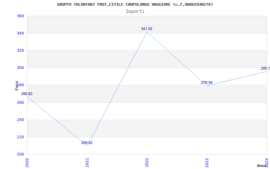Click the 300 y-axis tick label
The height and width of the screenshot is (169, 270).
pos(20,68)
